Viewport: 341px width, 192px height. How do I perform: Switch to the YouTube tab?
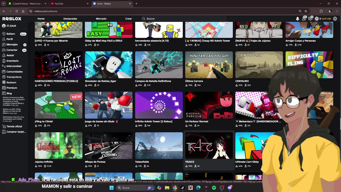pos(69,4)
